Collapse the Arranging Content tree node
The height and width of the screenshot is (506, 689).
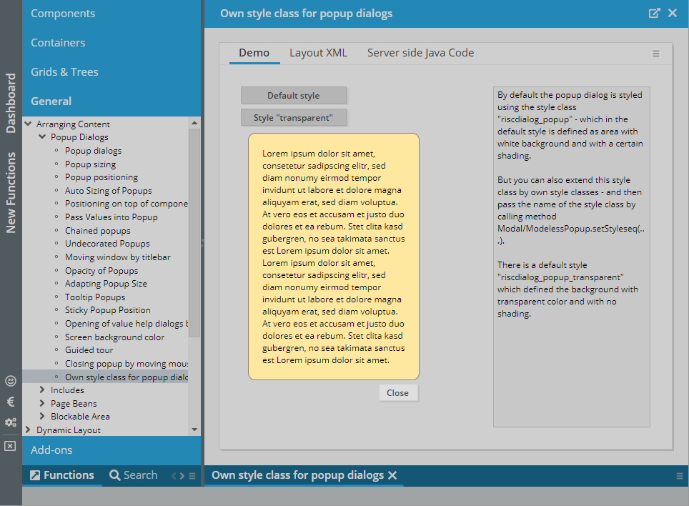tap(28, 124)
